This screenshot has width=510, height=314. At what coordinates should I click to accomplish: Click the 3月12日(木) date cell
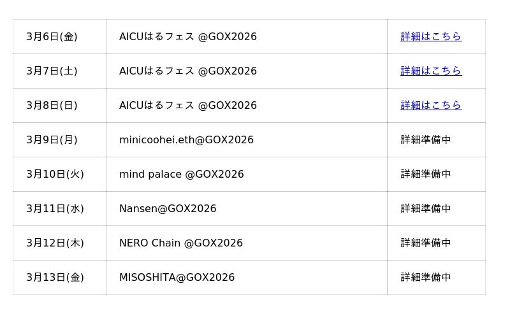(x=55, y=243)
